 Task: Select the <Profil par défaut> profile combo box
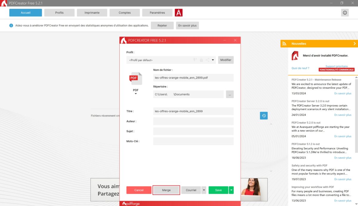coord(171,60)
